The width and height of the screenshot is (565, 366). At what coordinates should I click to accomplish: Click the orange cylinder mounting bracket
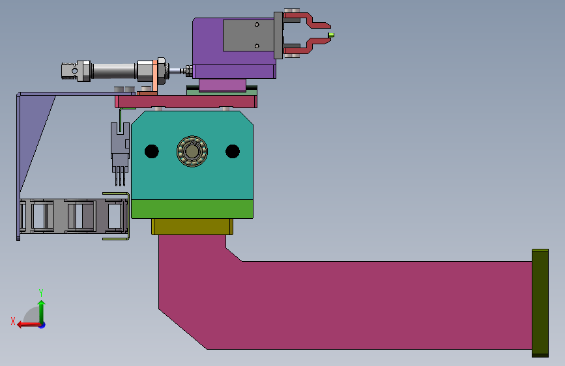click(x=155, y=76)
